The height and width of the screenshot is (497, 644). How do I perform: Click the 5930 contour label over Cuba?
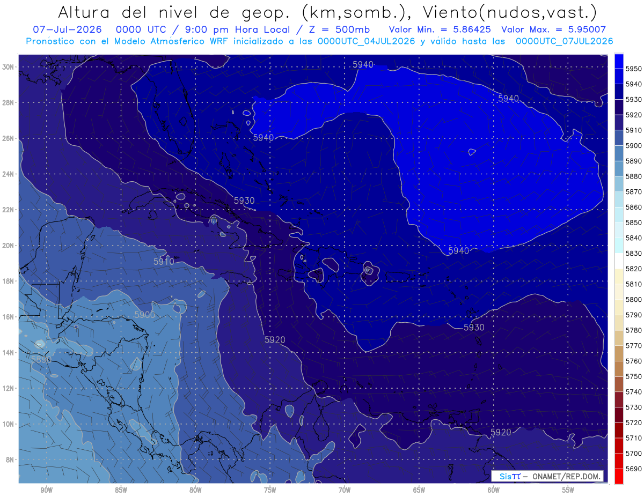[x=245, y=201]
